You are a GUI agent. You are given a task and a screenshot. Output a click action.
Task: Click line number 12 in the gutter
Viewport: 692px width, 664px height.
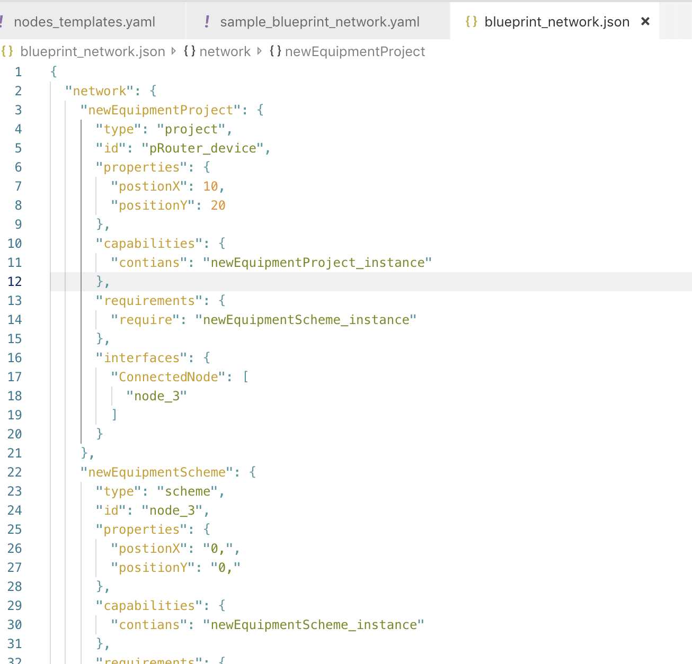click(15, 282)
